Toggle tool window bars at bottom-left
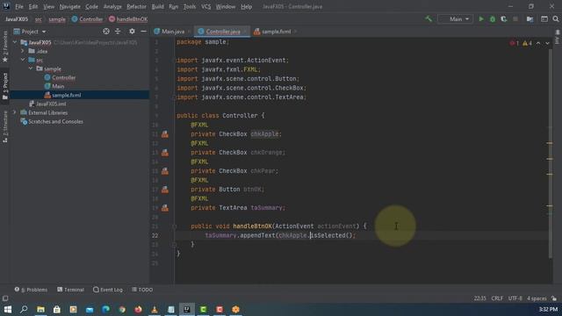Image resolution: width=562 pixels, height=316 pixels. pyautogui.click(x=5, y=298)
